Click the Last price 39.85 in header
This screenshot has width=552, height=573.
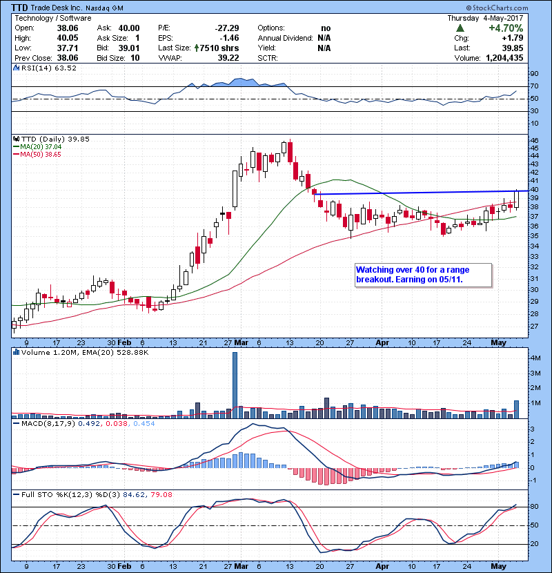(512, 48)
